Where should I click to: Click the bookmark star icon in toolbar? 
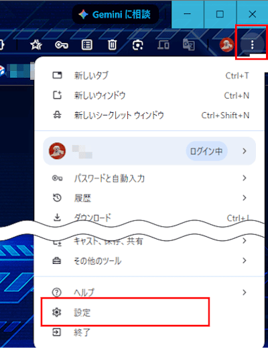coord(36,45)
